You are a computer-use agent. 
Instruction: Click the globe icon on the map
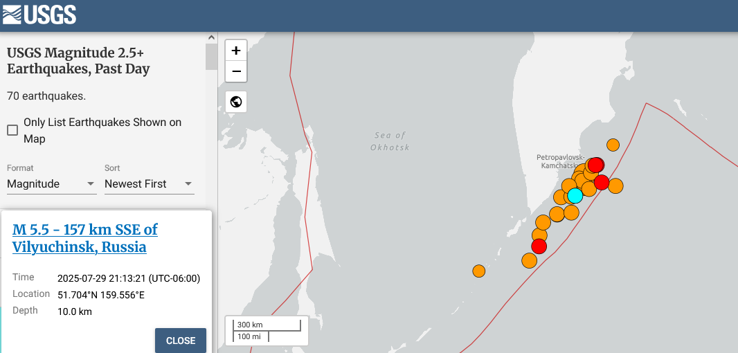tap(236, 102)
